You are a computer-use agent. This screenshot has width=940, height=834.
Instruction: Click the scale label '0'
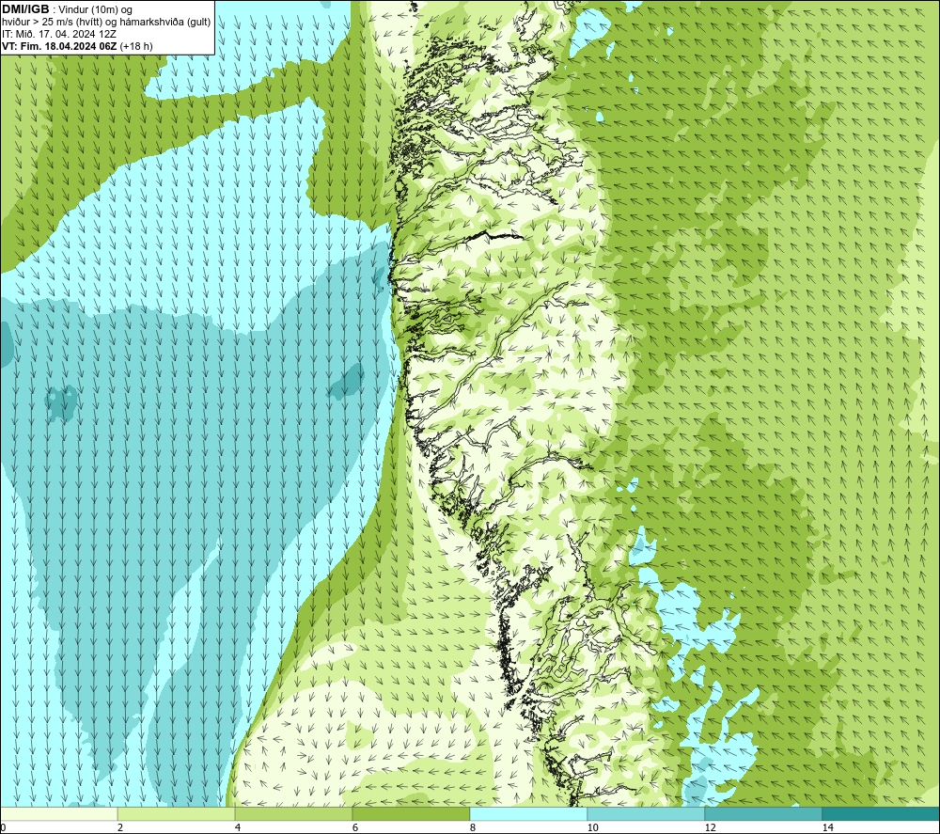click(3, 827)
